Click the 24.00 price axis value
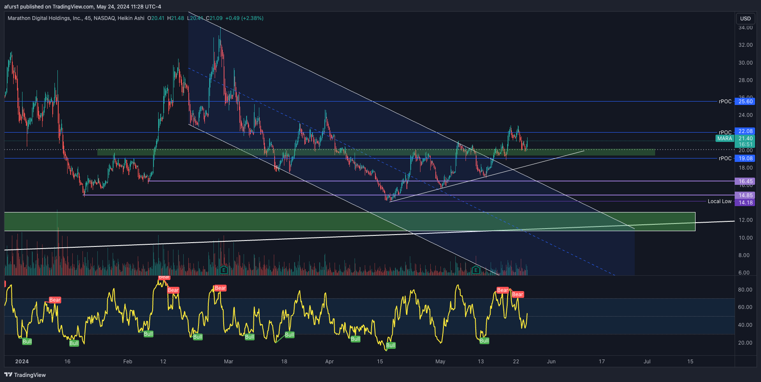 tap(745, 115)
